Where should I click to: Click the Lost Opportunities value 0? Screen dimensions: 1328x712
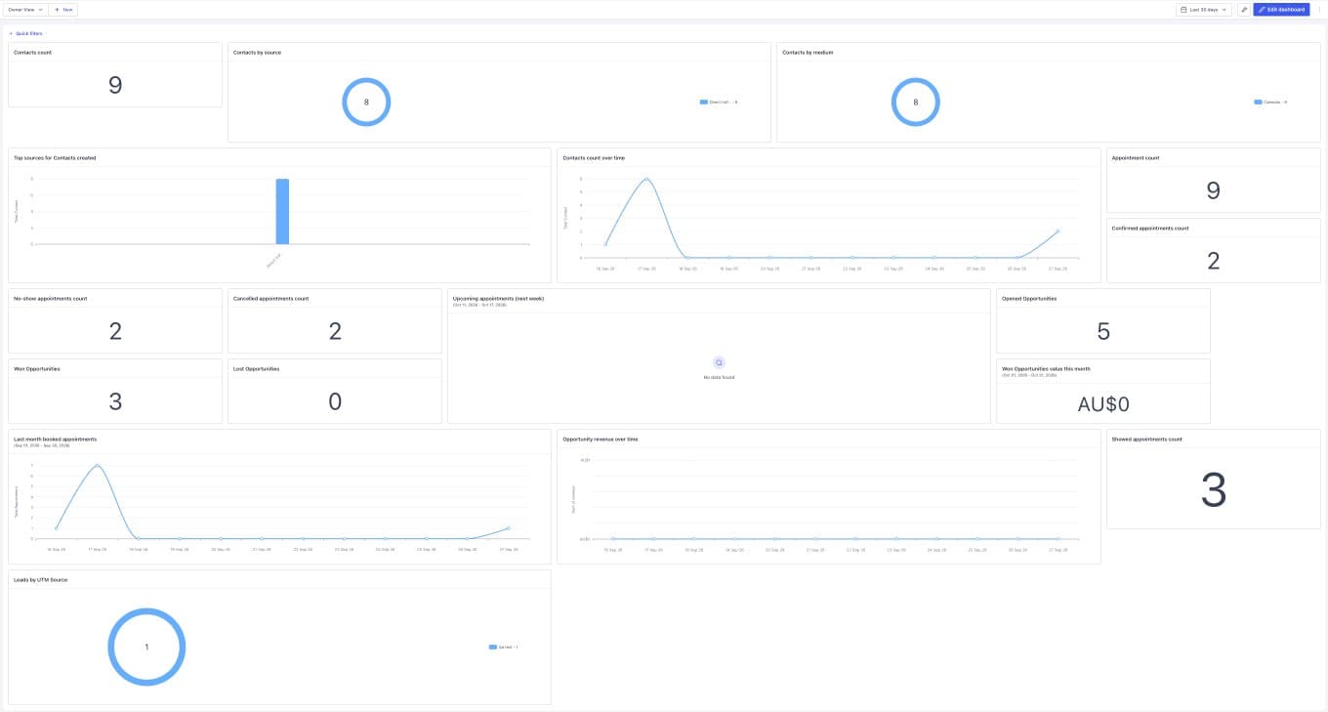[335, 401]
